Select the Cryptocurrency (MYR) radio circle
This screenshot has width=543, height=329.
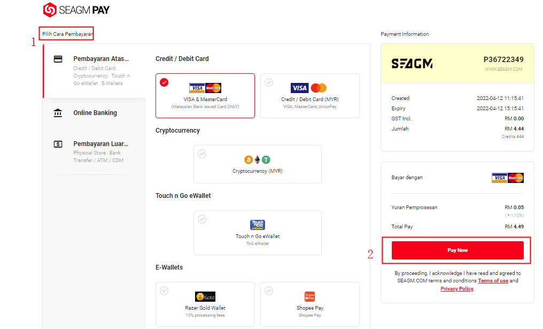[x=202, y=154]
